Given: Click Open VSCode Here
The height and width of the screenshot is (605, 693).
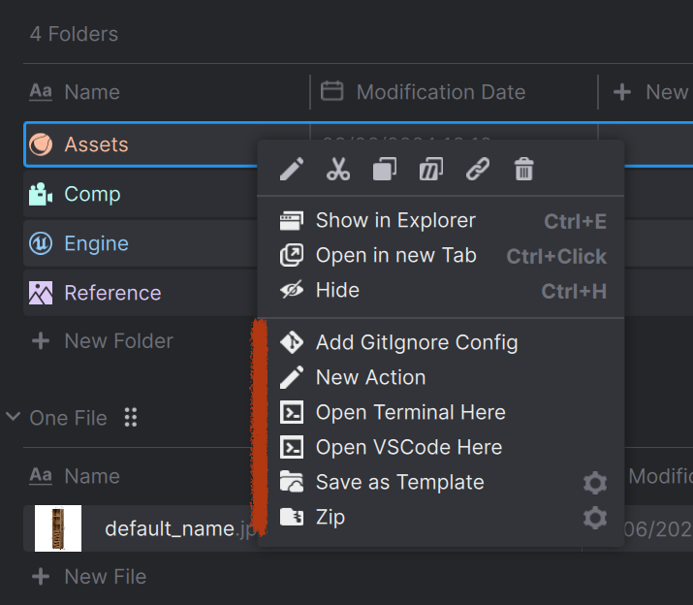Looking at the screenshot, I should point(408,447).
